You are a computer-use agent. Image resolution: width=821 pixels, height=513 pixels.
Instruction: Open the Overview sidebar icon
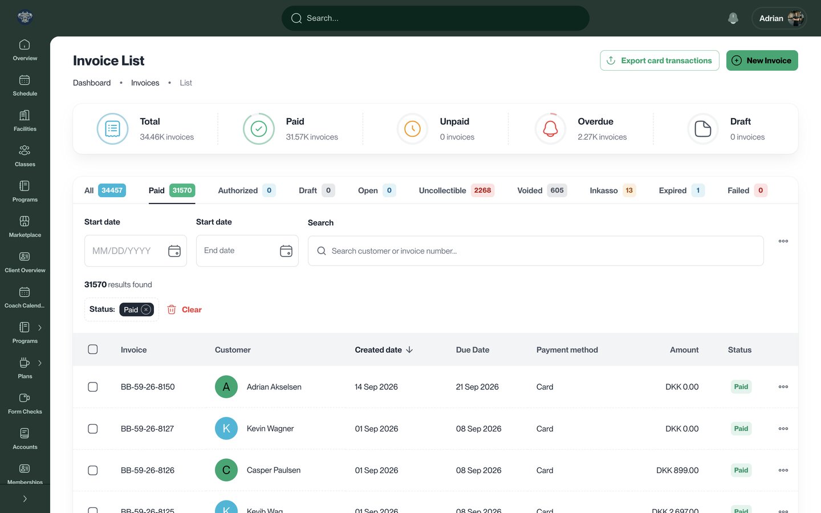pyautogui.click(x=25, y=50)
